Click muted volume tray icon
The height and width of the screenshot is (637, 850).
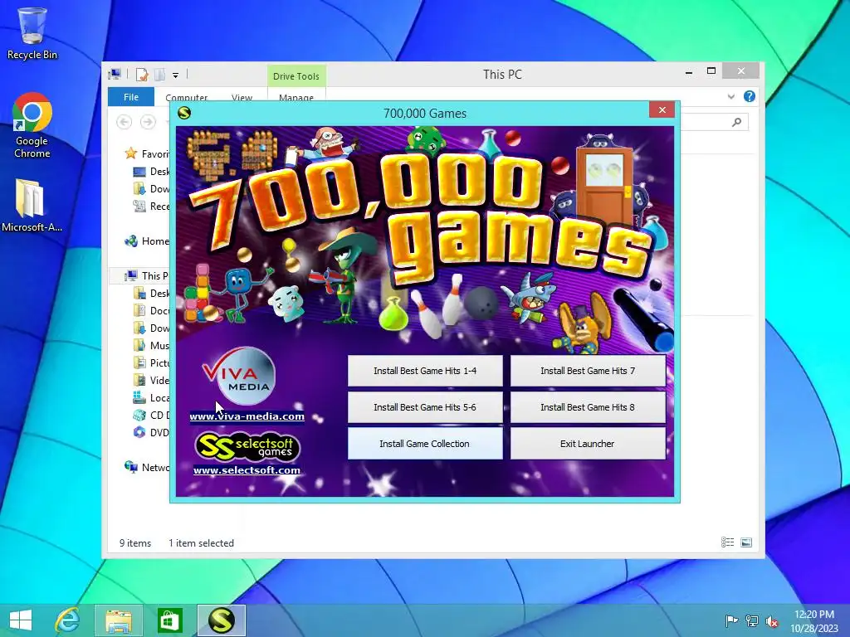pyautogui.click(x=772, y=620)
